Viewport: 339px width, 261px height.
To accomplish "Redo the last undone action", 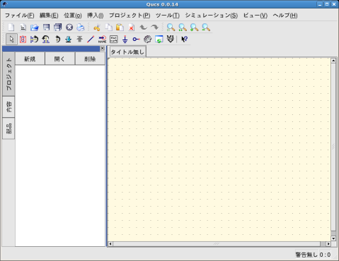I will 154,28.
